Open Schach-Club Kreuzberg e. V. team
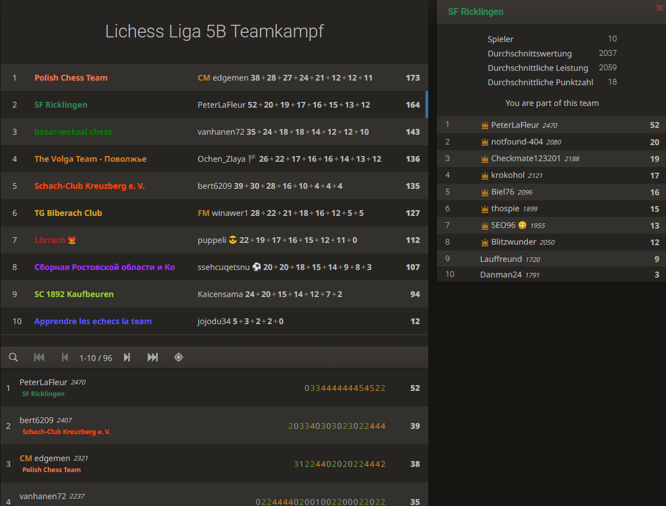This screenshot has width=666, height=506. (89, 186)
